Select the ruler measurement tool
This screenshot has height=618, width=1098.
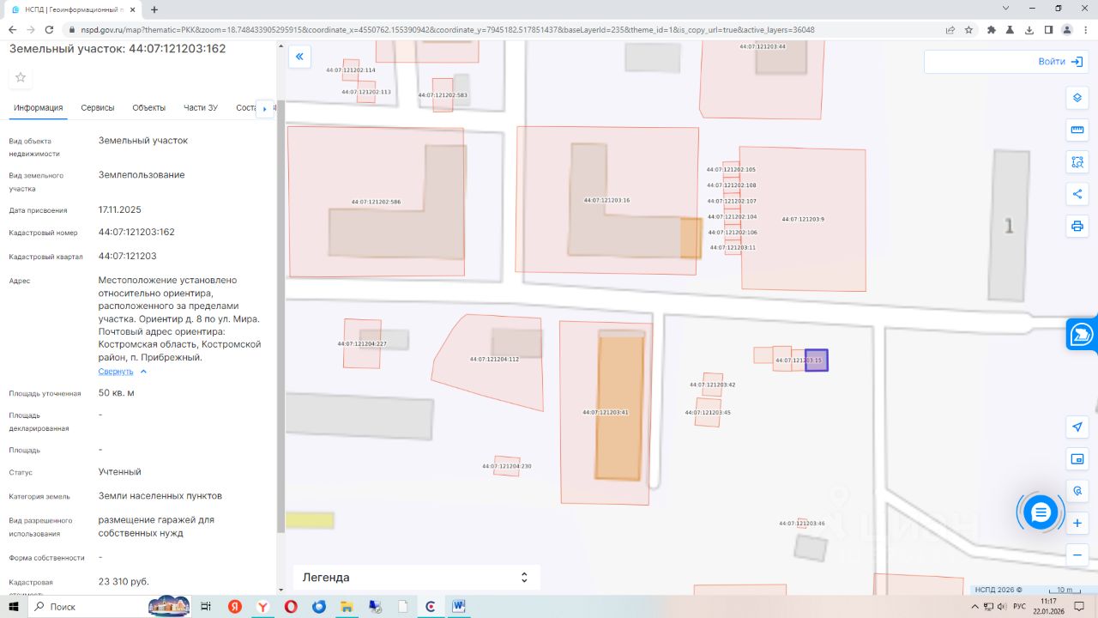(1077, 130)
